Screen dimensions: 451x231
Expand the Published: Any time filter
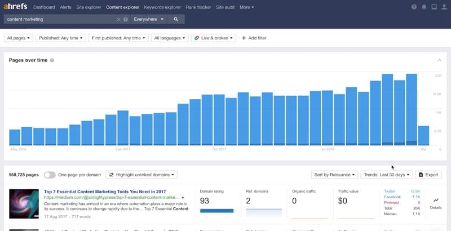point(61,38)
